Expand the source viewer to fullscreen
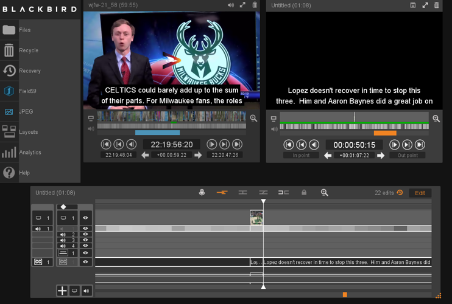The image size is (452, 304). point(242,5)
